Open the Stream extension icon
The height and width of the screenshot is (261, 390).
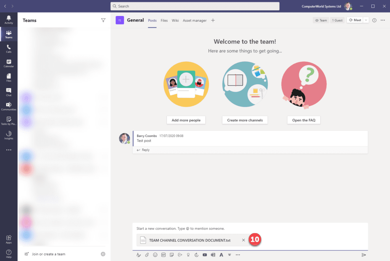click(180, 255)
